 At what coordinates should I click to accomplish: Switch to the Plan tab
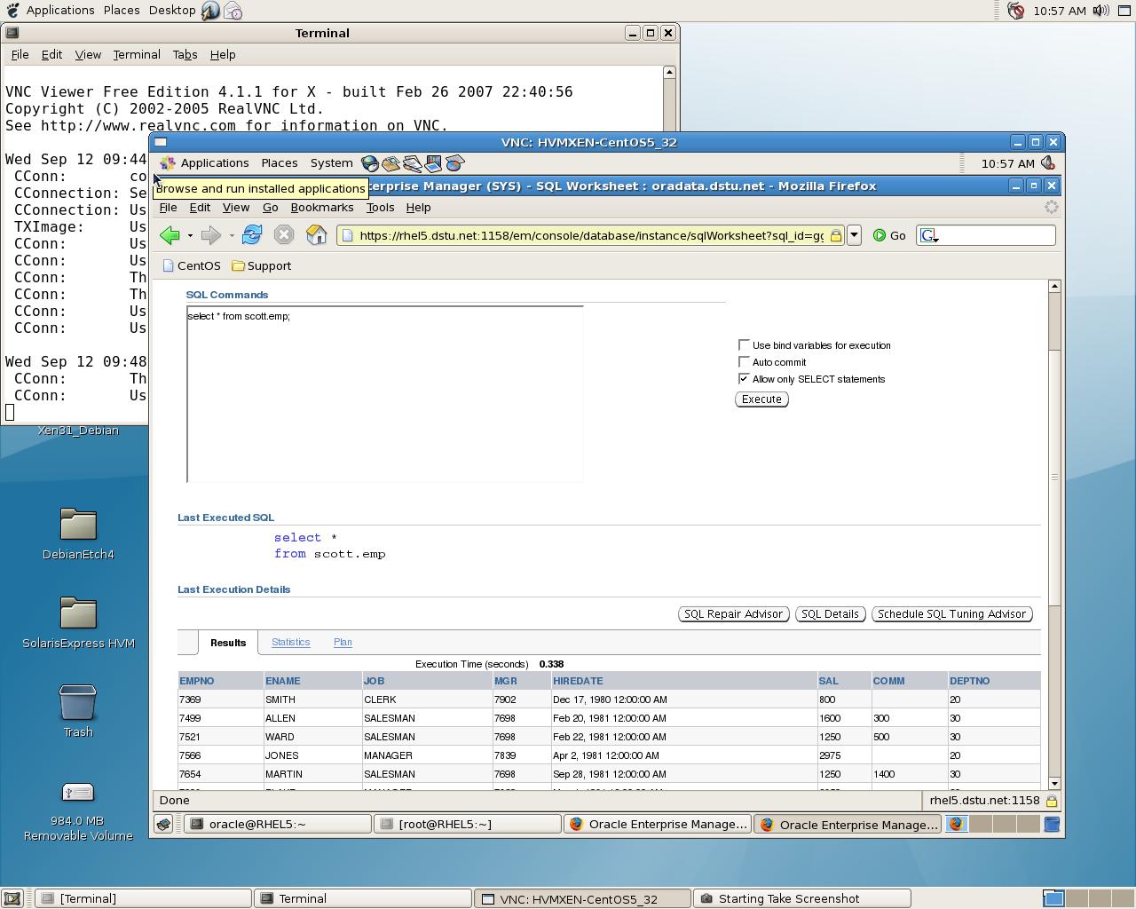(343, 643)
